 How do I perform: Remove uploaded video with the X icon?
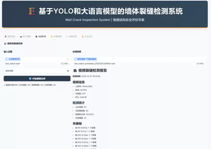(x=68, y=59)
